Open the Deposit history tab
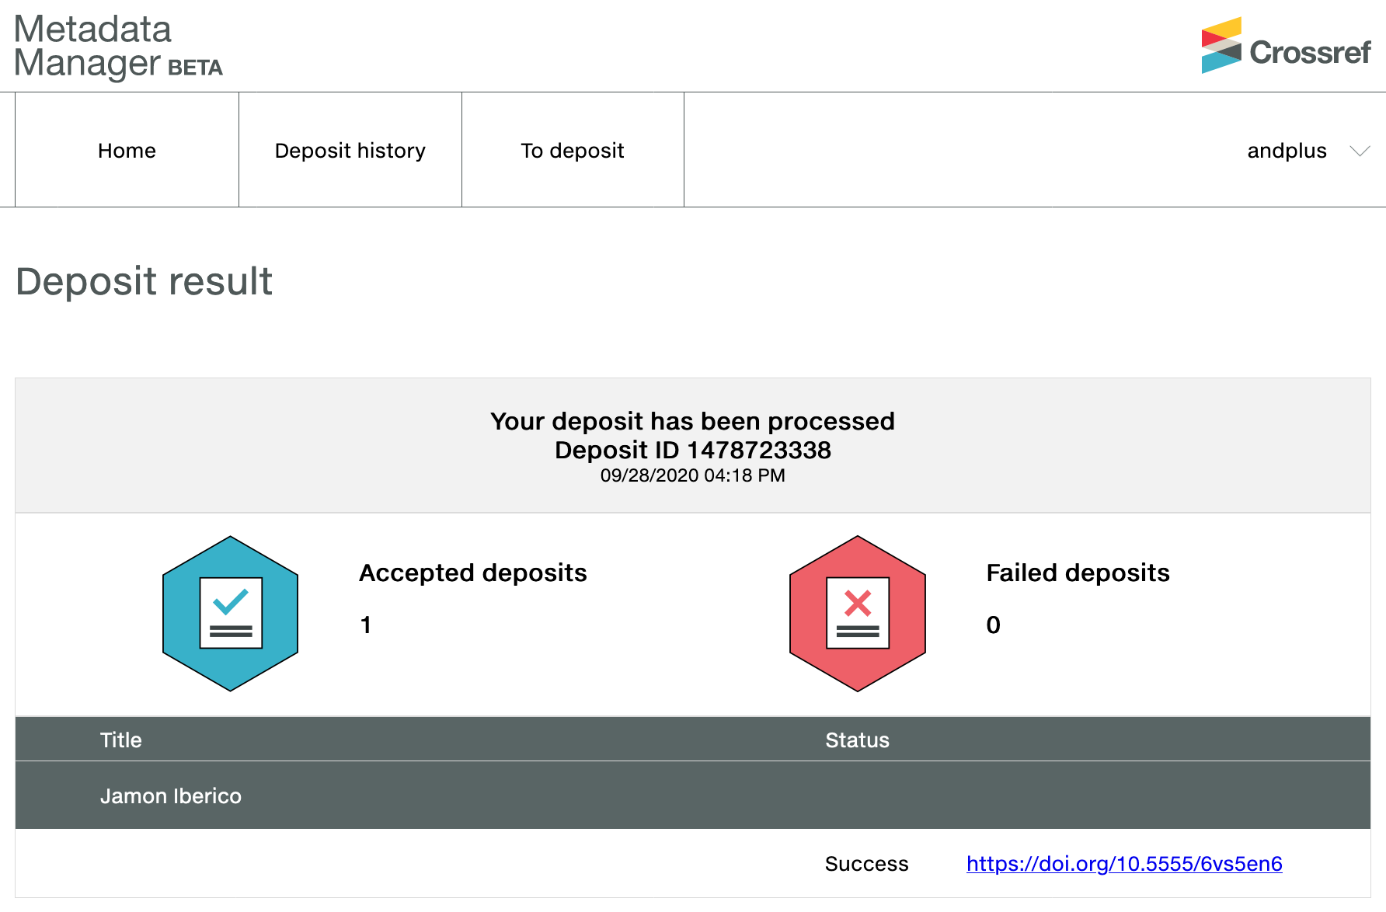 [350, 151]
